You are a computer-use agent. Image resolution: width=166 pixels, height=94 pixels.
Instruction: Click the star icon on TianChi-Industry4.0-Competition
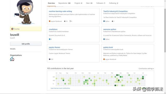pyautogui.click(x=112, y=21)
